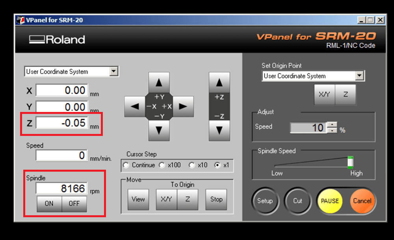This screenshot has height=240, width=394.
Task: Click the Stop button in Move
Action: 216,200
